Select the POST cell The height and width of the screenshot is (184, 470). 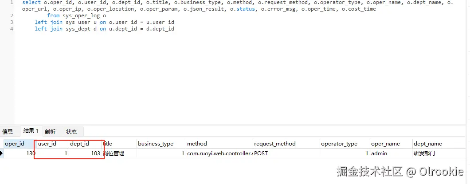286,153
